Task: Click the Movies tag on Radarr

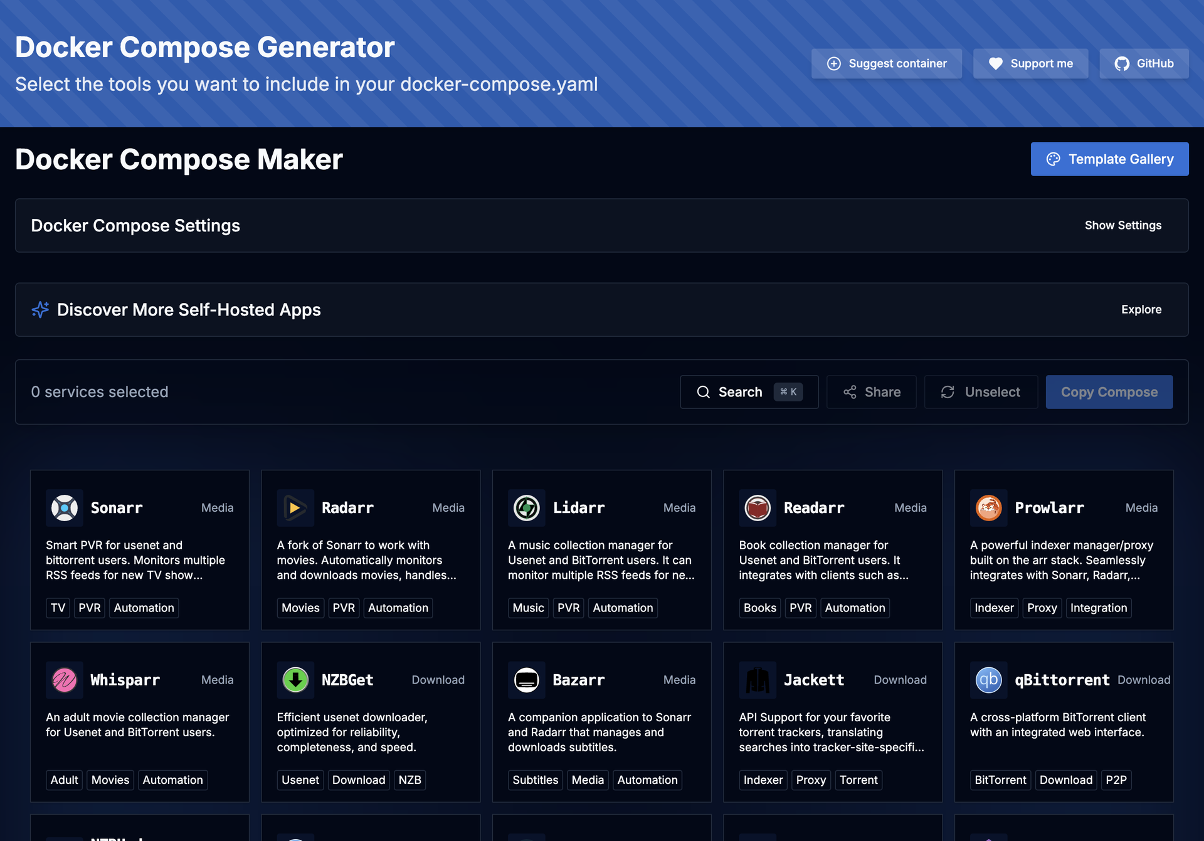Action: 300,608
